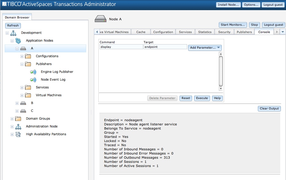Expand node C in the tree
Image resolution: width=286 pixels, height=180 pixels.
pyautogui.click(x=17, y=111)
